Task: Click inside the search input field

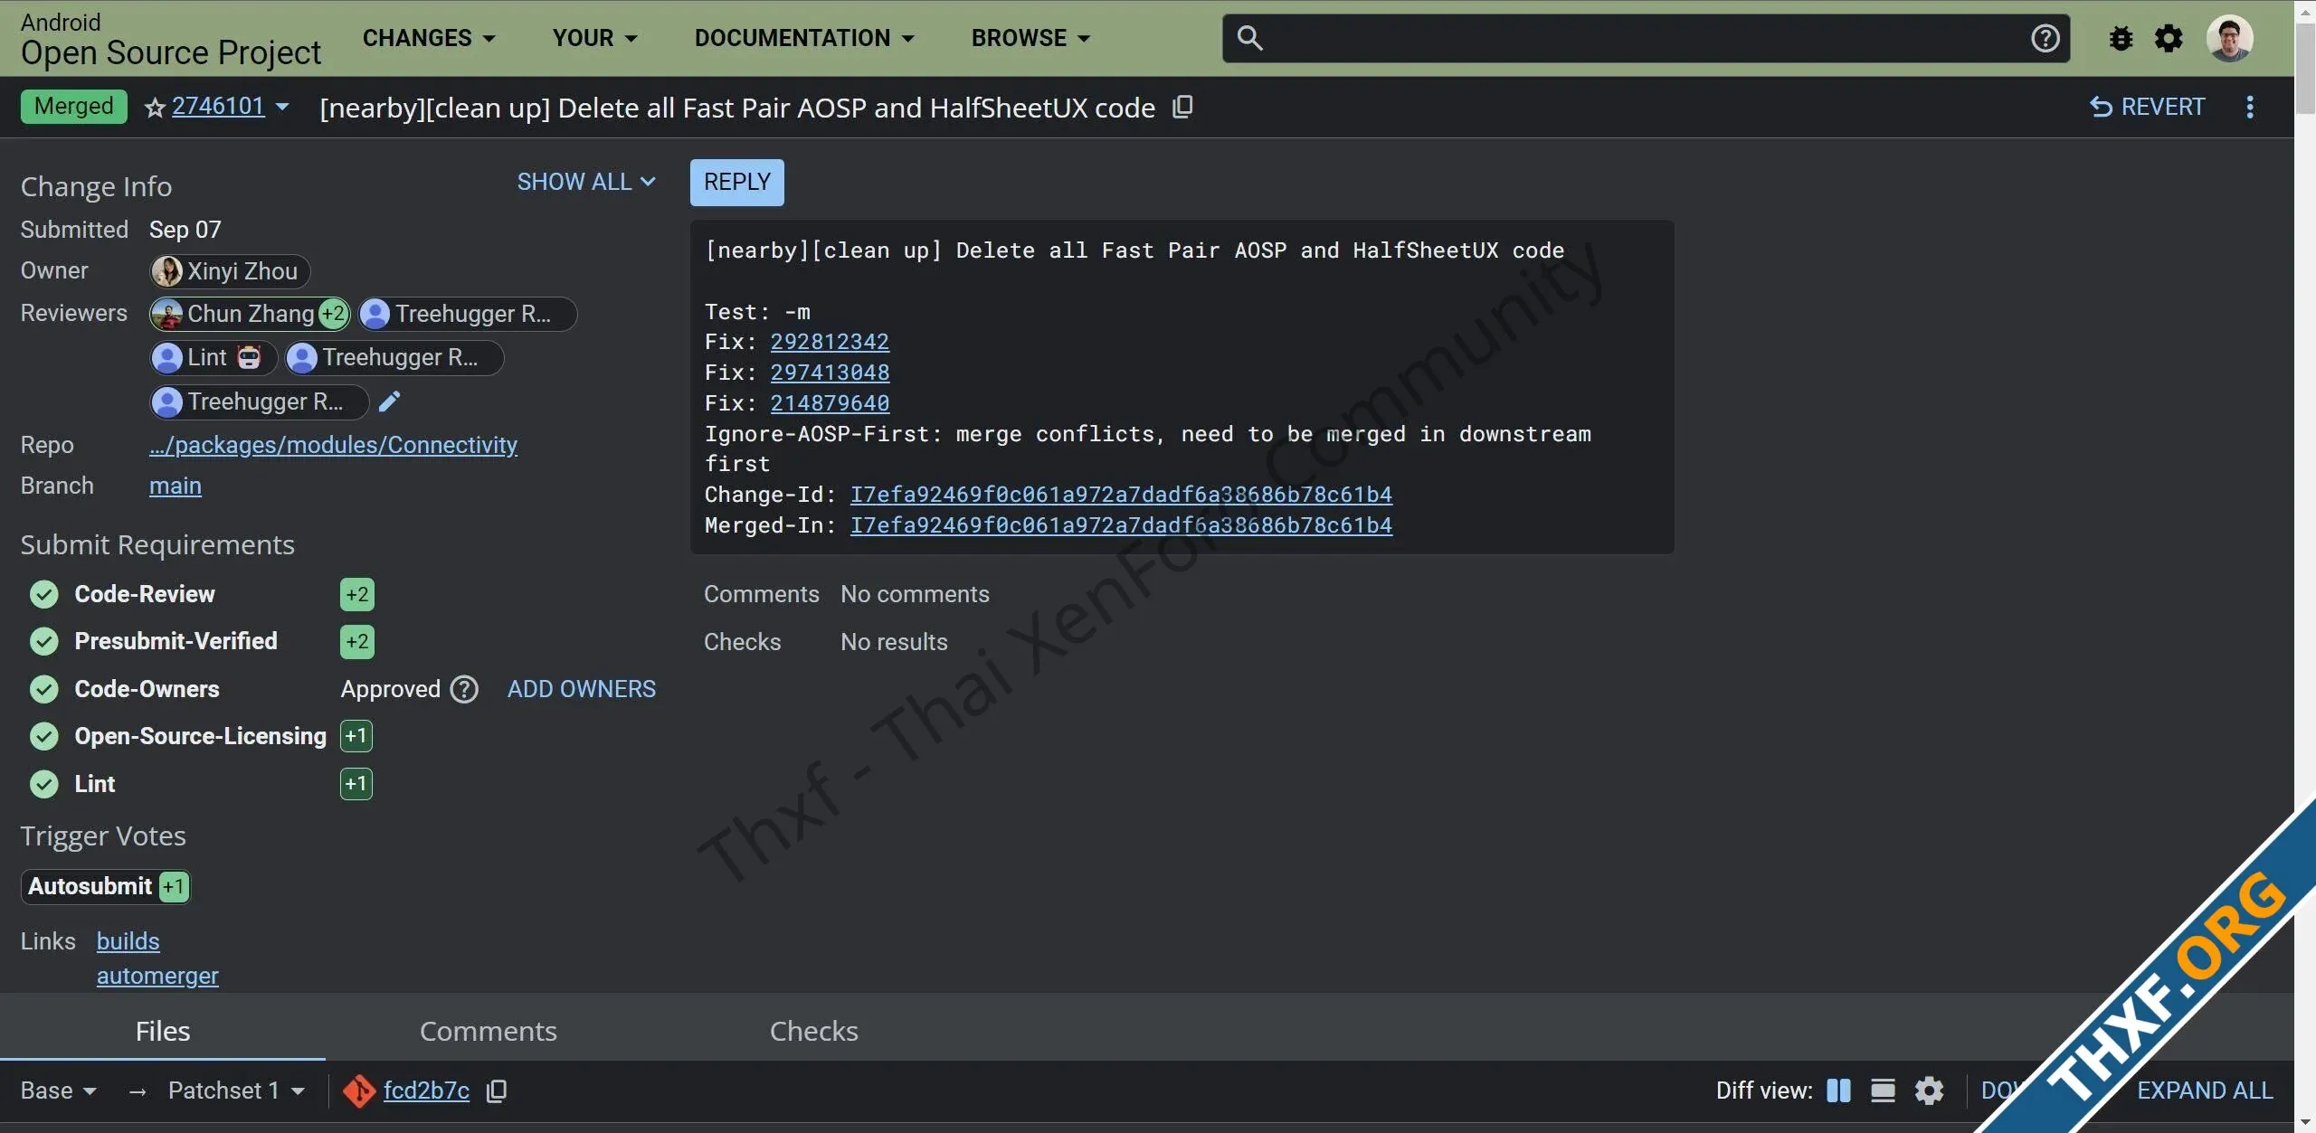Action: [x=1645, y=38]
